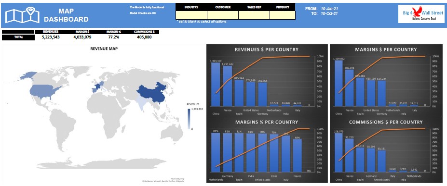Viewport: 447px width, 186px height.
Task: Select the yellow cell under INDUSTRY
Action: point(191,15)
